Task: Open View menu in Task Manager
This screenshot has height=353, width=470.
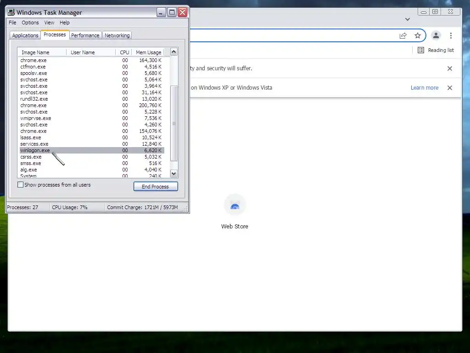Action: (49, 23)
